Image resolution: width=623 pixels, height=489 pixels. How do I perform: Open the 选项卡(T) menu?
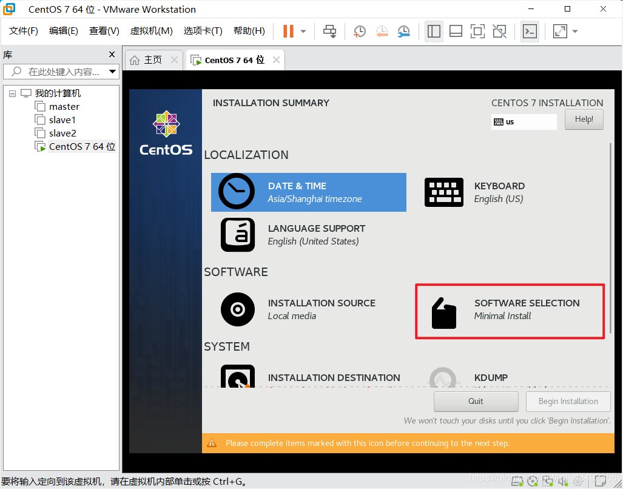click(203, 31)
